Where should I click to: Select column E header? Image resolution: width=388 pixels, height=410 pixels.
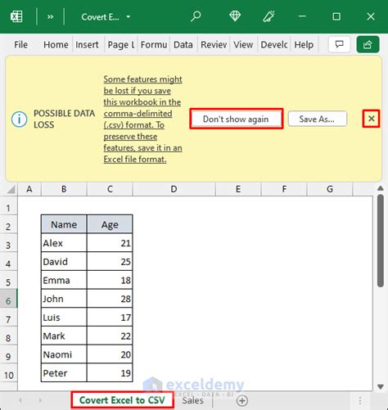click(238, 189)
